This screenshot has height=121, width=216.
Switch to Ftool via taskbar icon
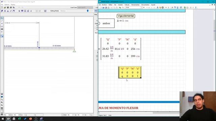[42, 119]
